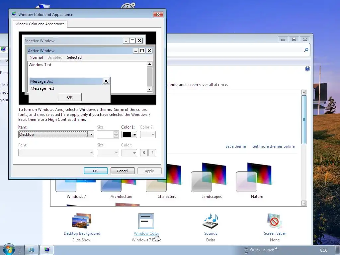The image size is (340, 255).
Task: Open the Item dropdown showing Desktop
Action: coord(56,134)
